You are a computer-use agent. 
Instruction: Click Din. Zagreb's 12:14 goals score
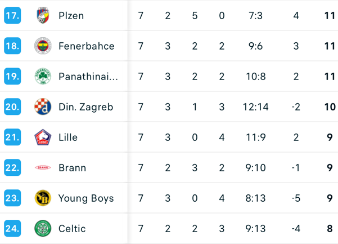click(x=255, y=107)
